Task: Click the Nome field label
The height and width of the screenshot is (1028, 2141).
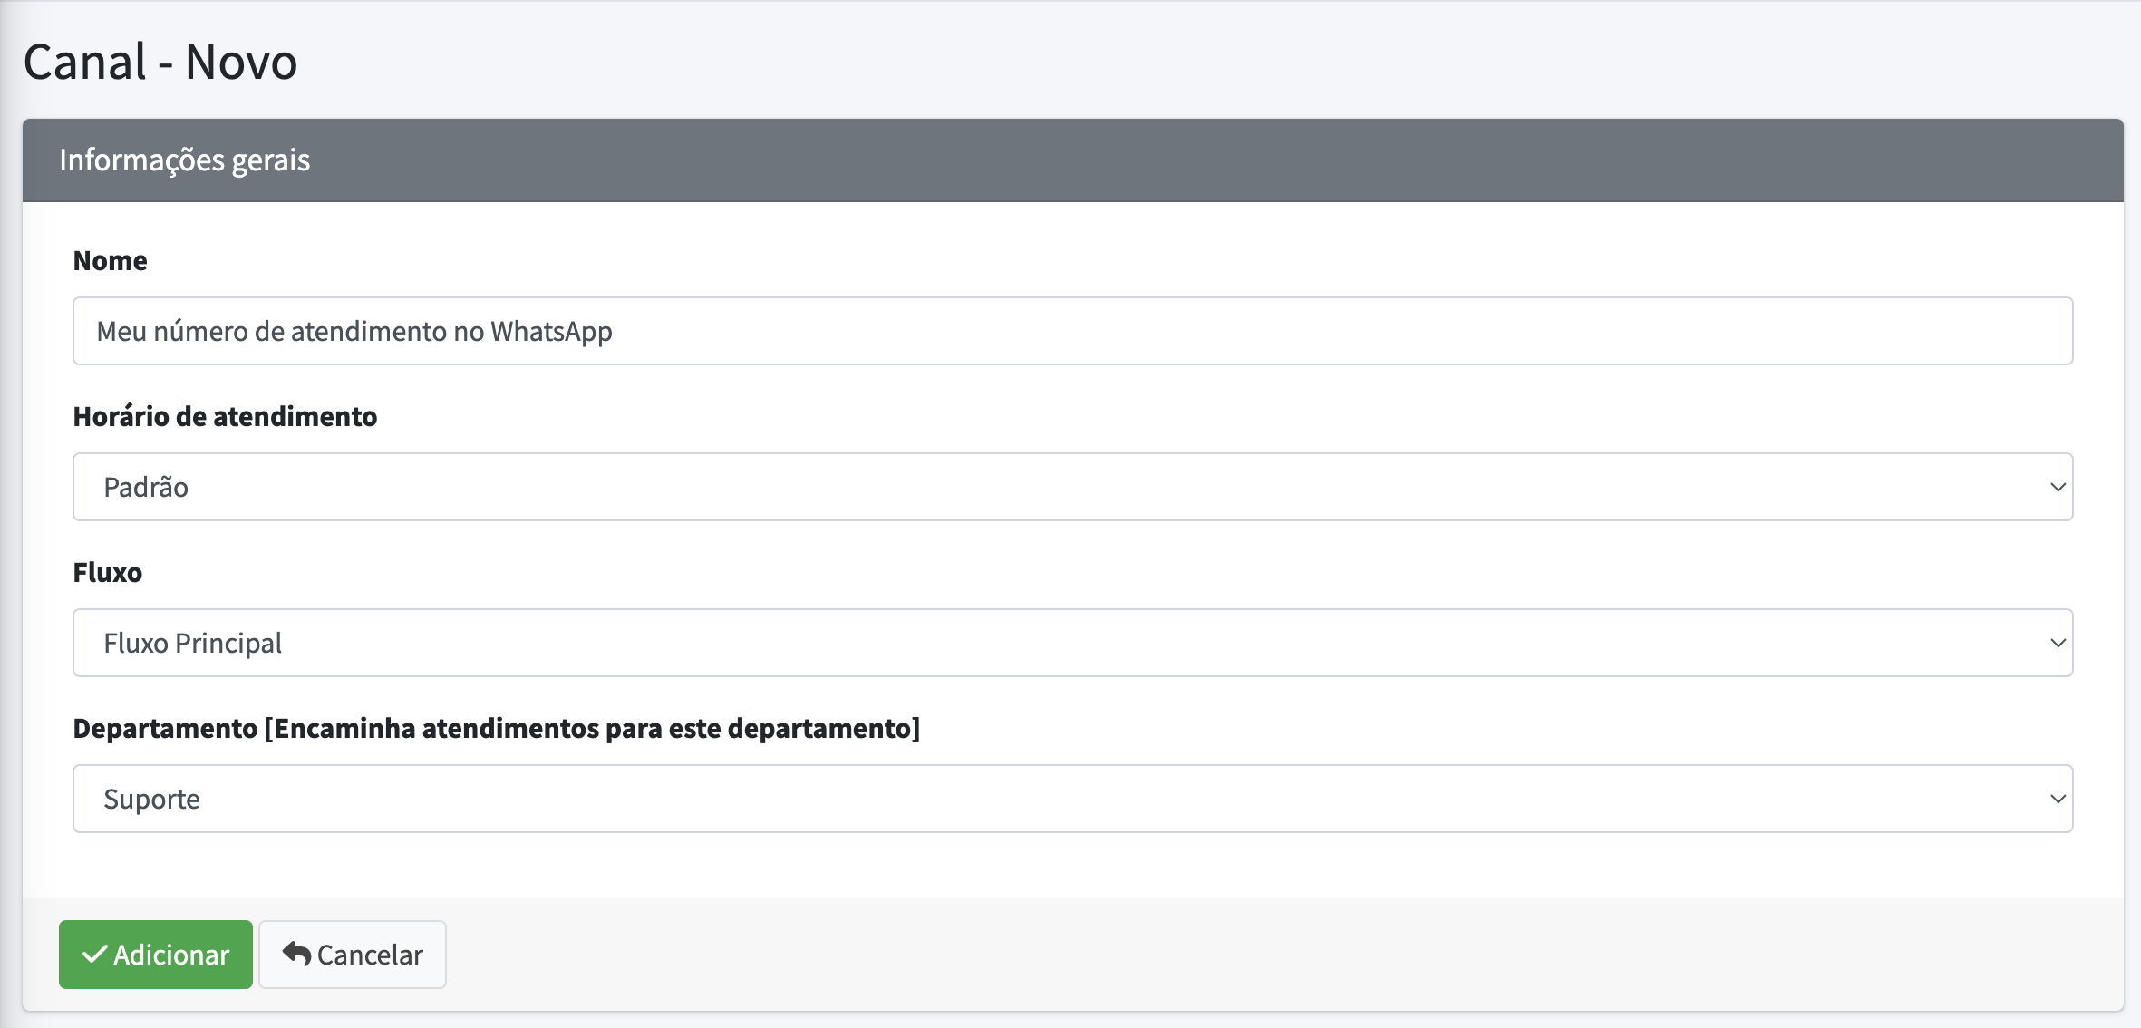Action: (110, 261)
